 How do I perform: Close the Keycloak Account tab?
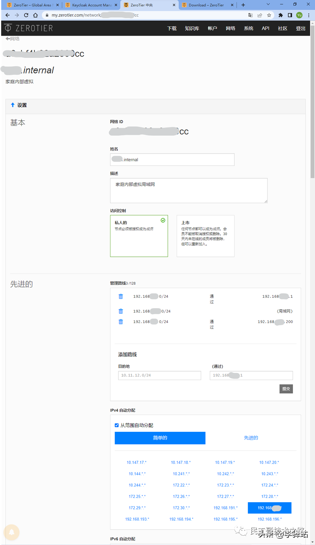[116, 5]
